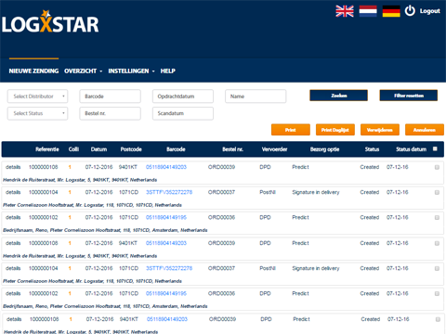
Task: Focus the Bestel nr. filter field
Action: point(110,113)
